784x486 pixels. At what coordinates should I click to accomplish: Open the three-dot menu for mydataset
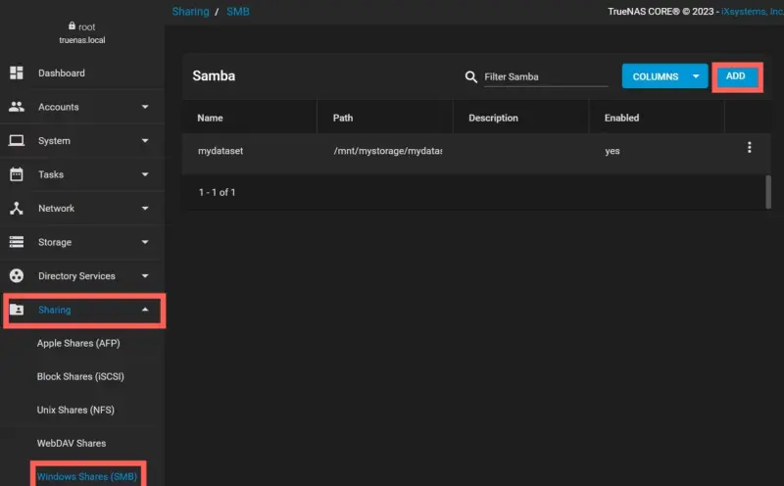click(749, 148)
